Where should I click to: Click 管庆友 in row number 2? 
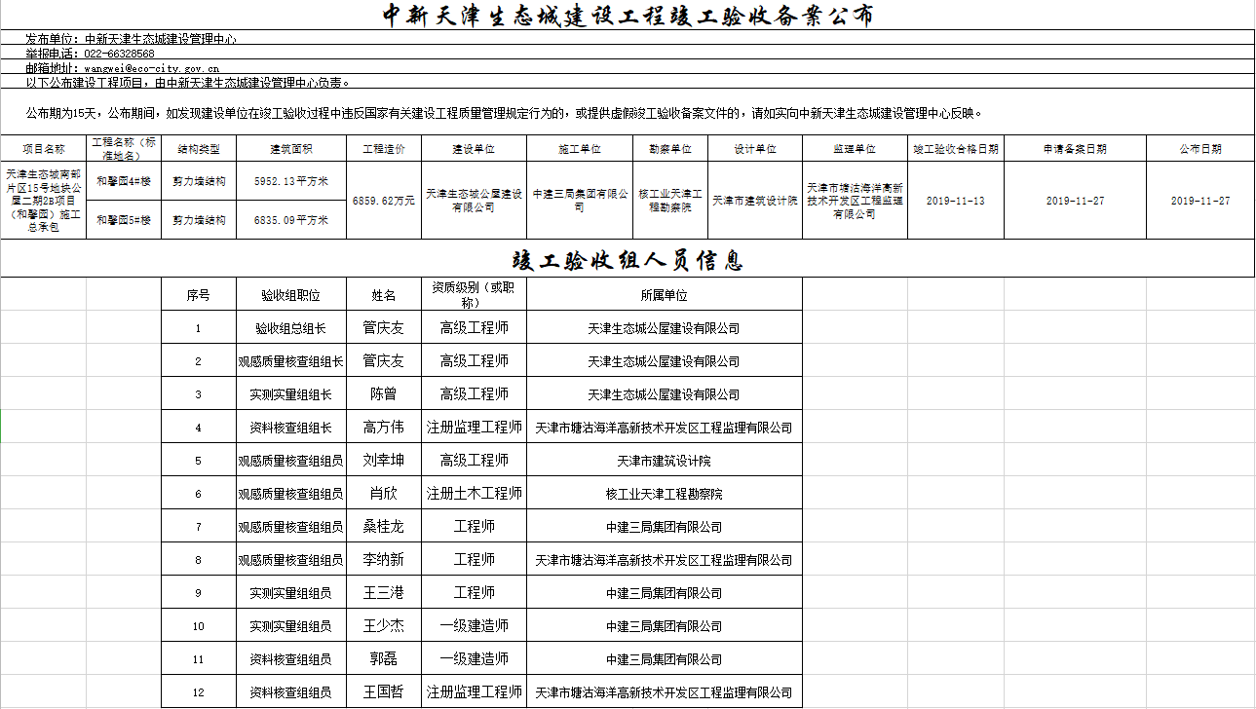pyautogui.click(x=384, y=361)
